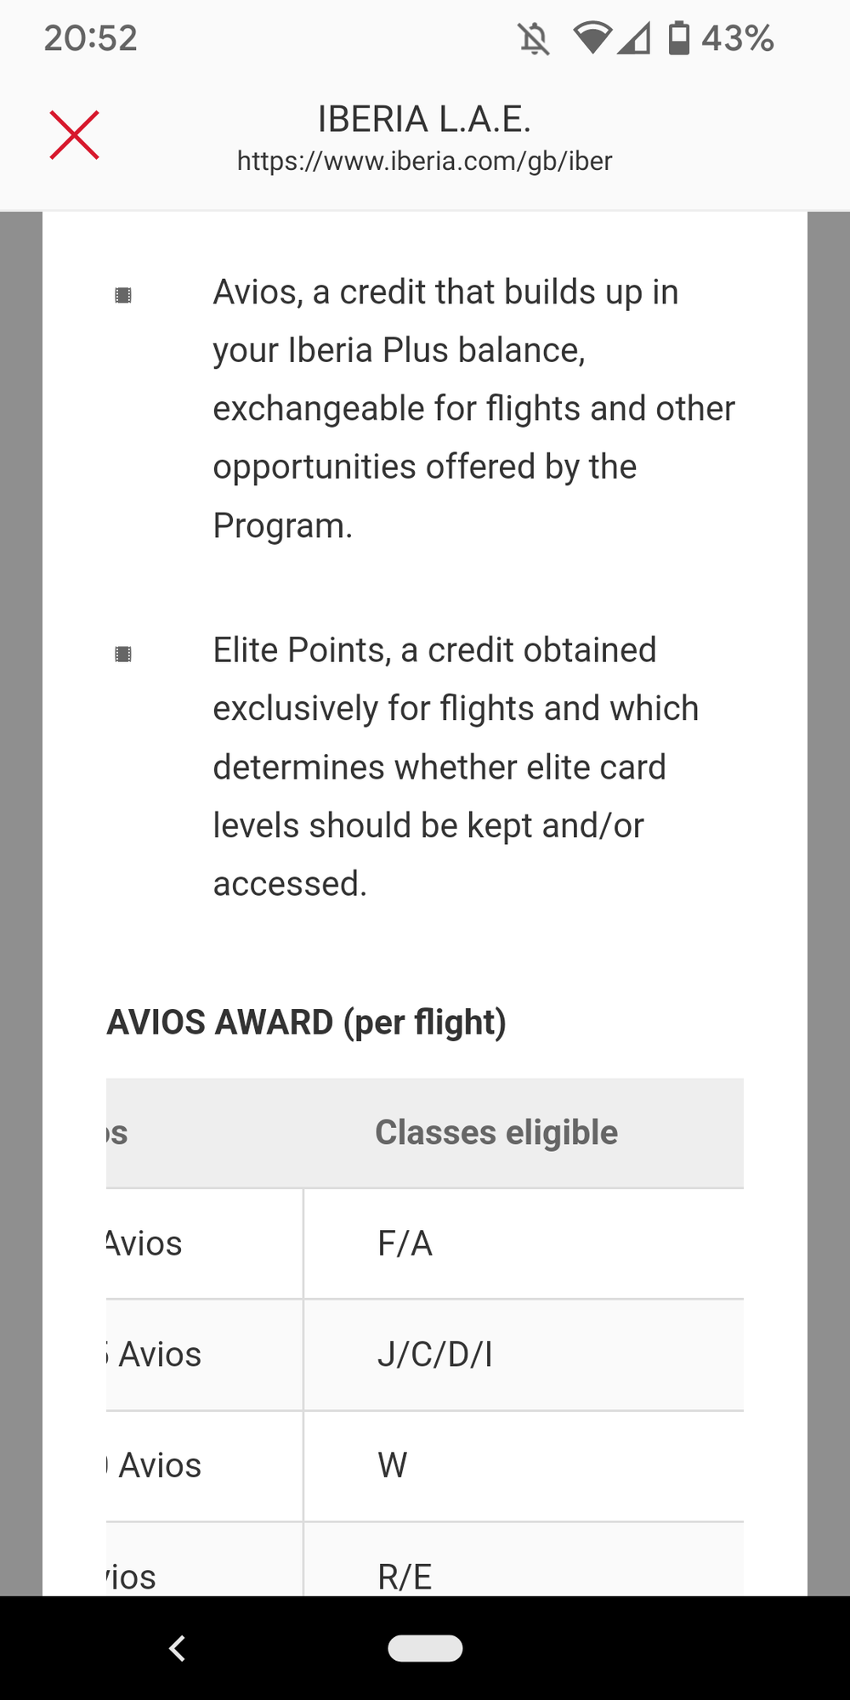The width and height of the screenshot is (850, 1700).
Task: Tap the Elite Points paragraph text
Action: [x=455, y=767]
